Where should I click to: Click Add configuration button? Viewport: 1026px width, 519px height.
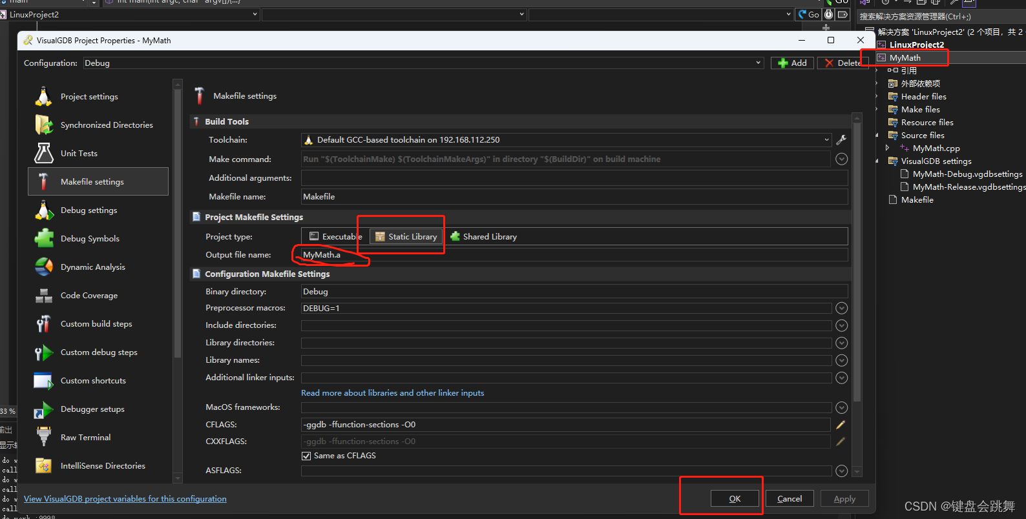click(792, 63)
